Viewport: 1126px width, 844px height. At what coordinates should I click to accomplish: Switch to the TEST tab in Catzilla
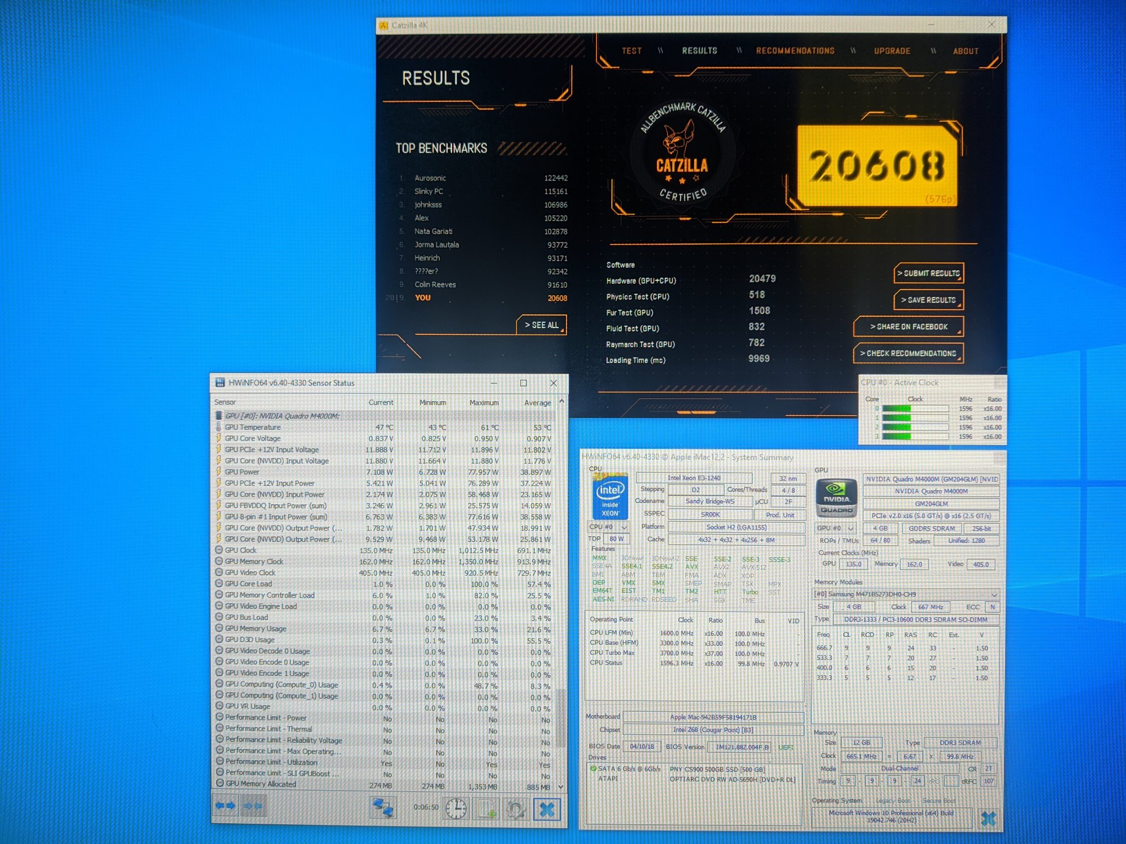pos(632,51)
